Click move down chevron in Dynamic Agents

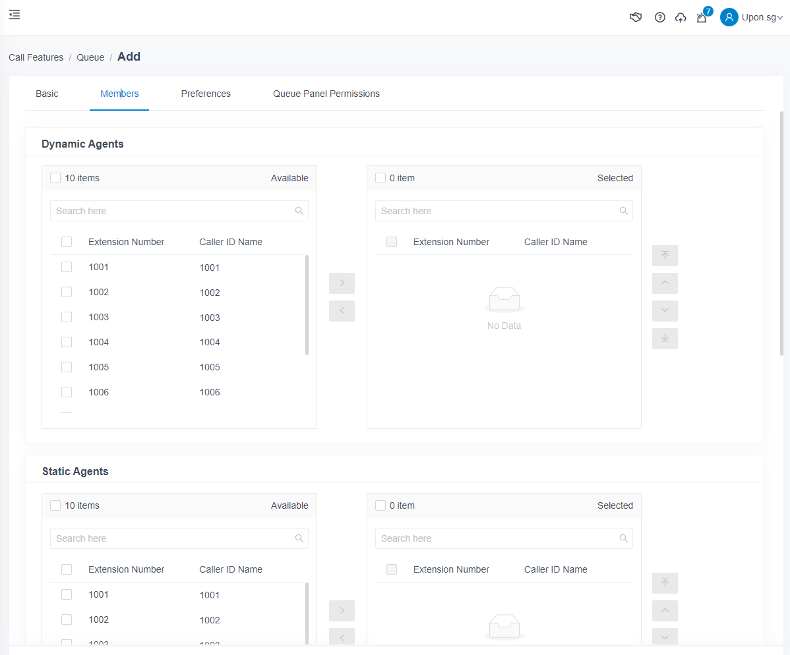click(665, 311)
